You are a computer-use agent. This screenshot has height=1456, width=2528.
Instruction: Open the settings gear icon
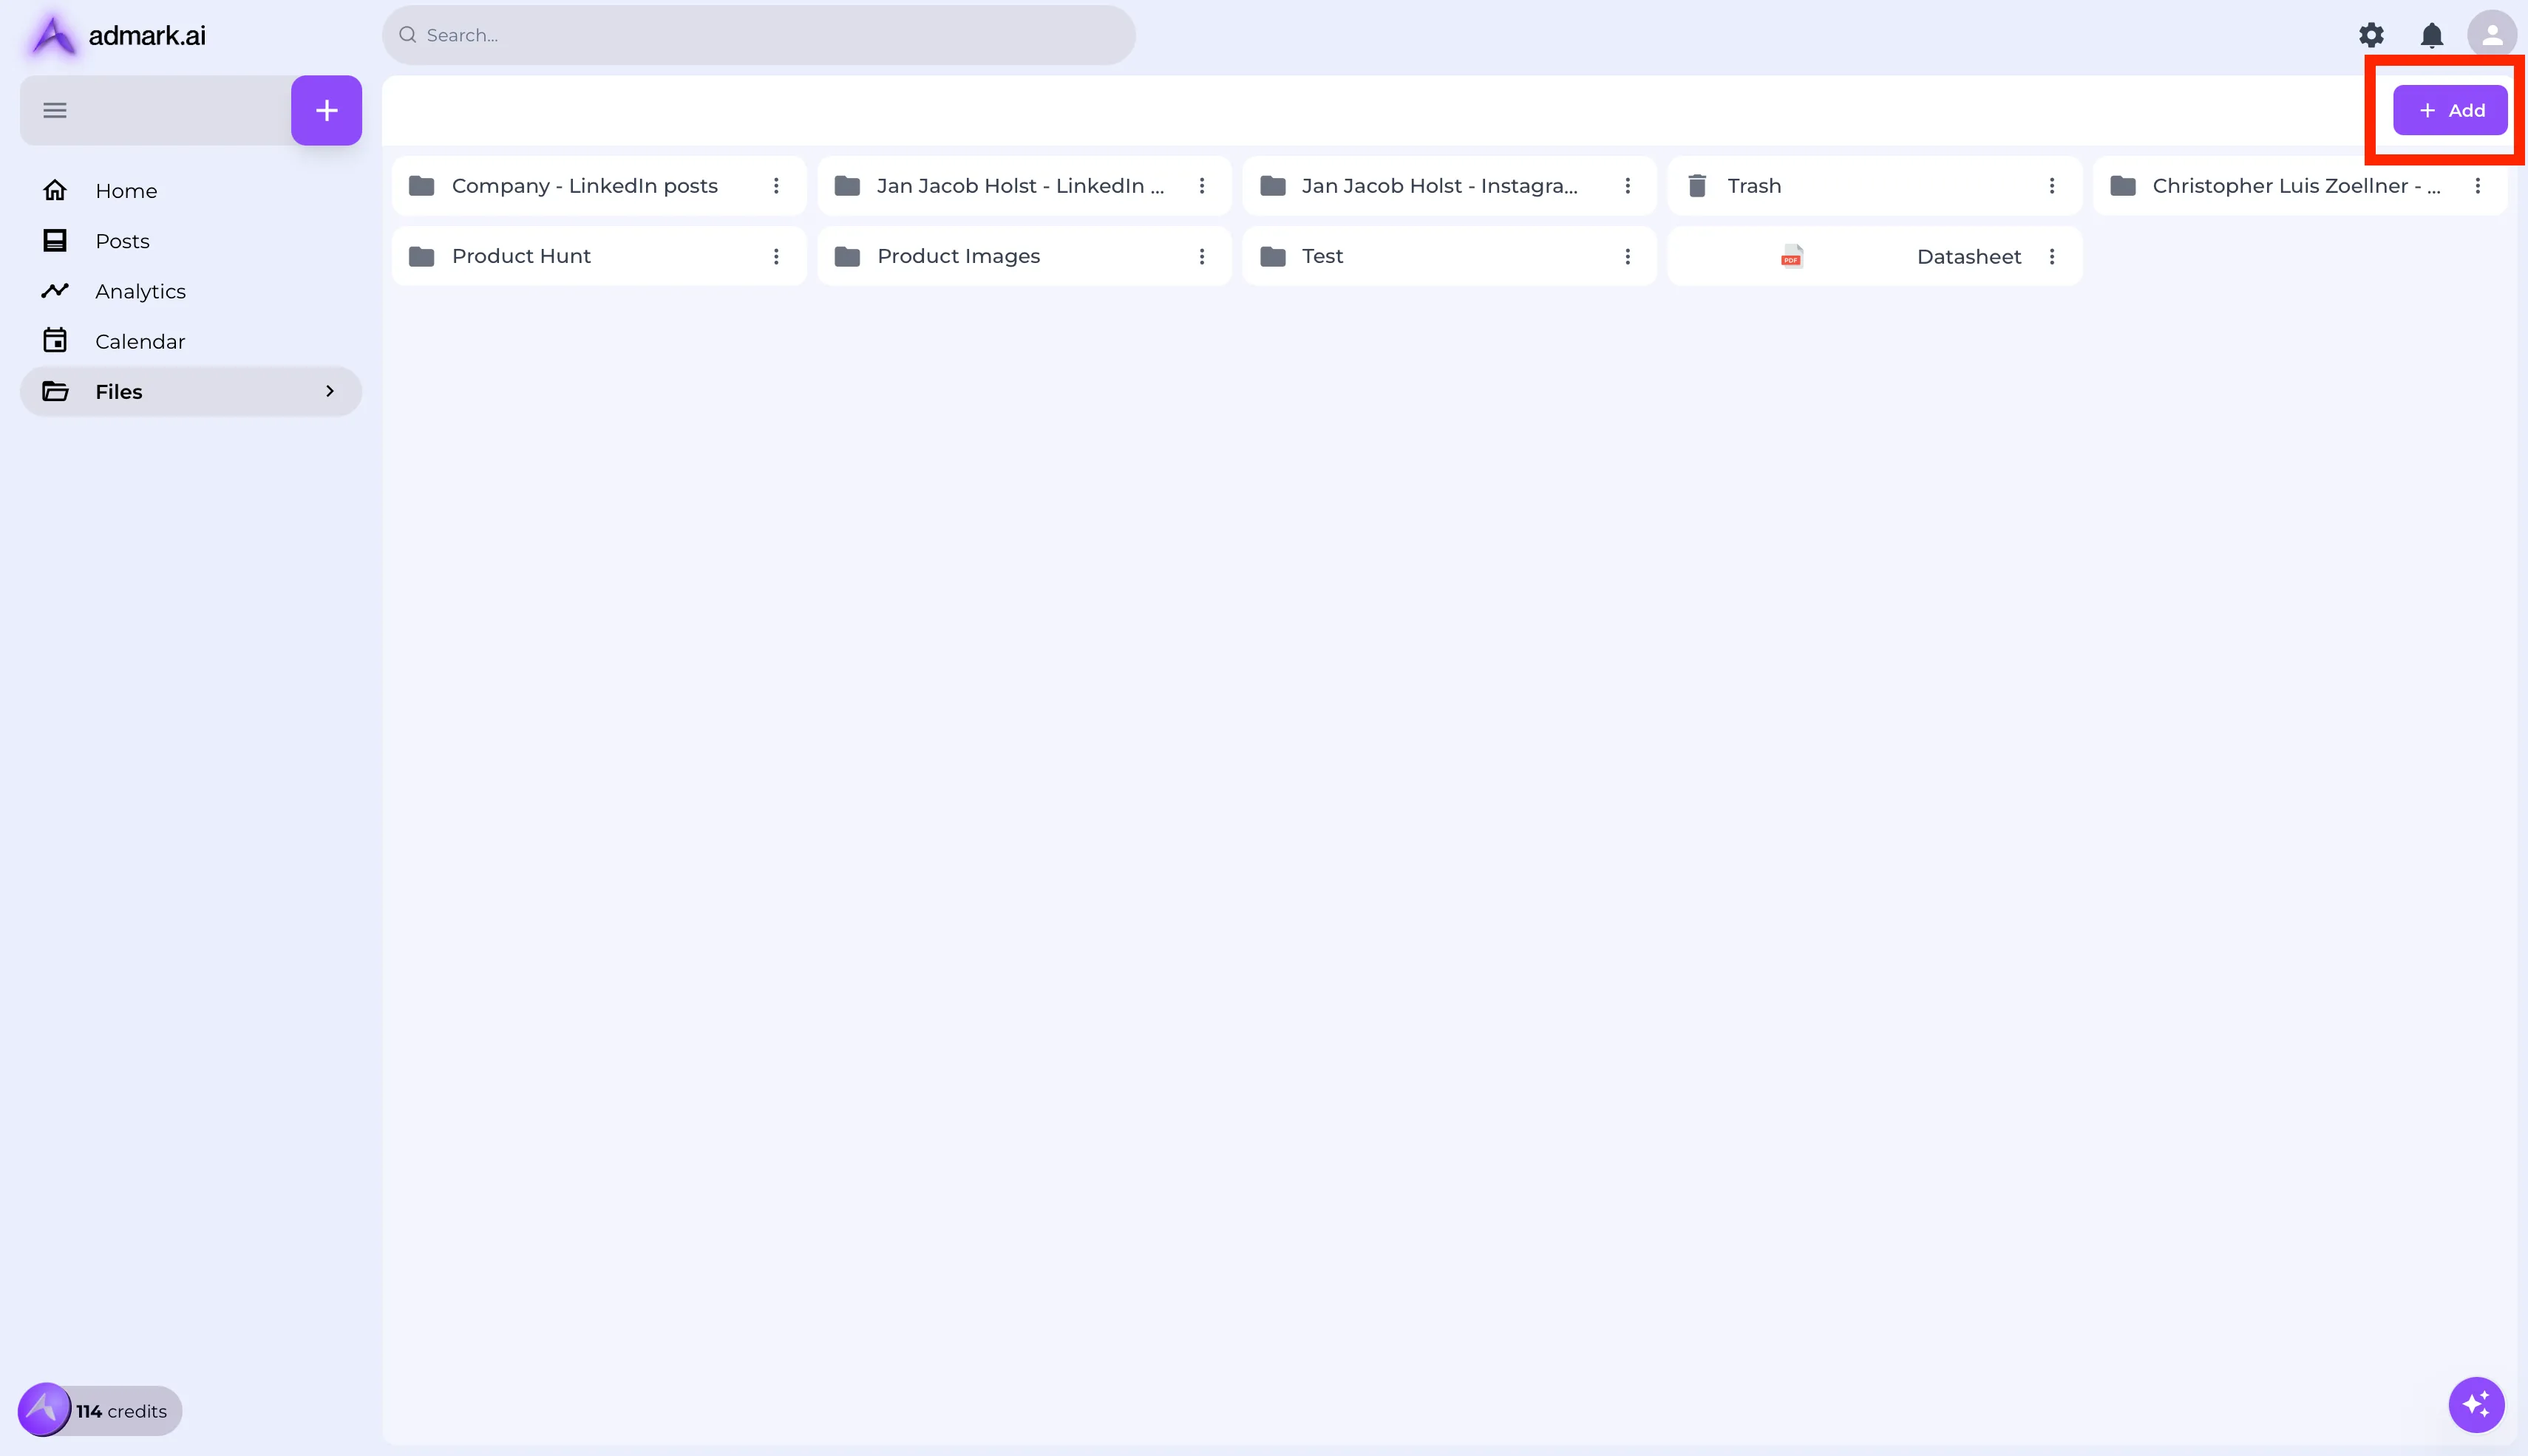2371,35
